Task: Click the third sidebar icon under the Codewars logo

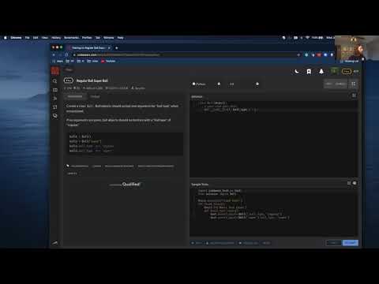Action: pos(54,99)
